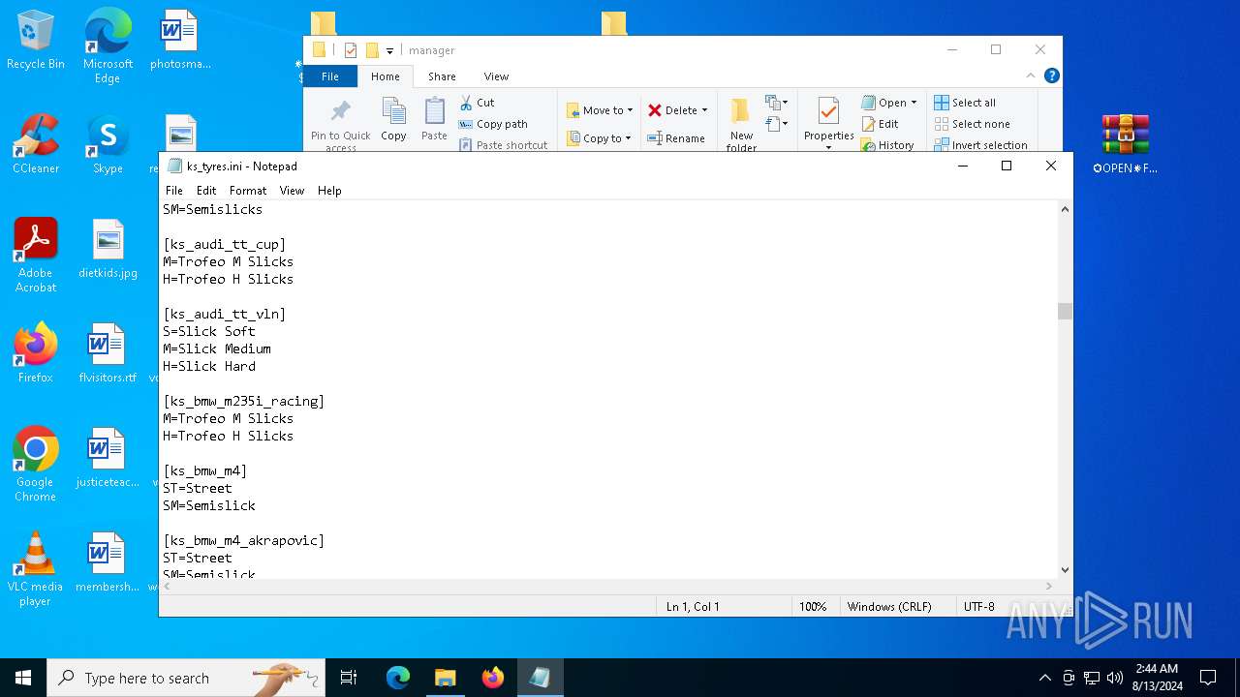Screen dimensions: 1240x697
Task: Open Notepad File menu
Action: (174, 191)
